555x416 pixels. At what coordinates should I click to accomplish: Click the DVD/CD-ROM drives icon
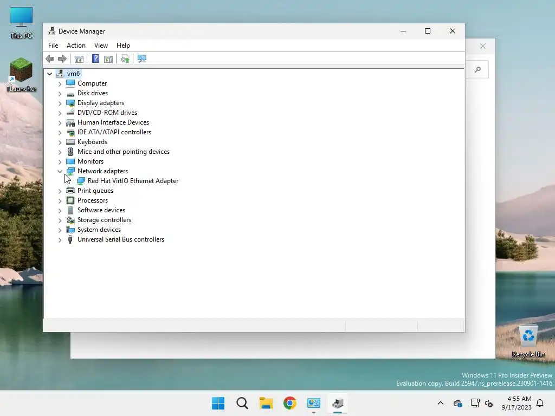click(x=70, y=113)
